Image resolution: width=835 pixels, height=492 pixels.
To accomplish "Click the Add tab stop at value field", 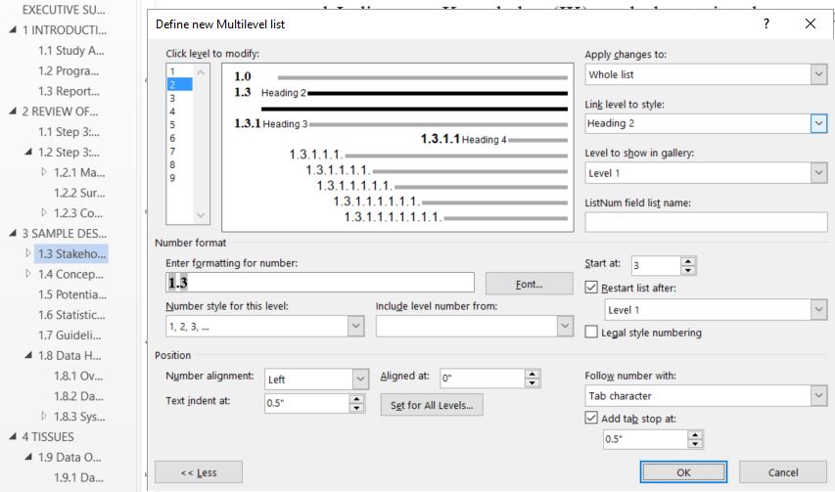I will pyautogui.click(x=645, y=439).
